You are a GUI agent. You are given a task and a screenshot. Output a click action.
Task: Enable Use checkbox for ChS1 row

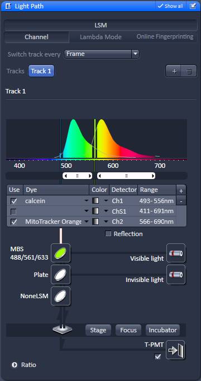pos(14,211)
